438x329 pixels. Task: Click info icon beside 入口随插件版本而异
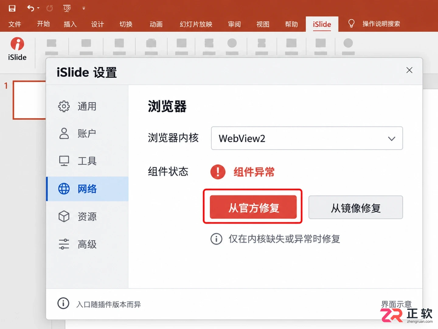[x=63, y=303]
